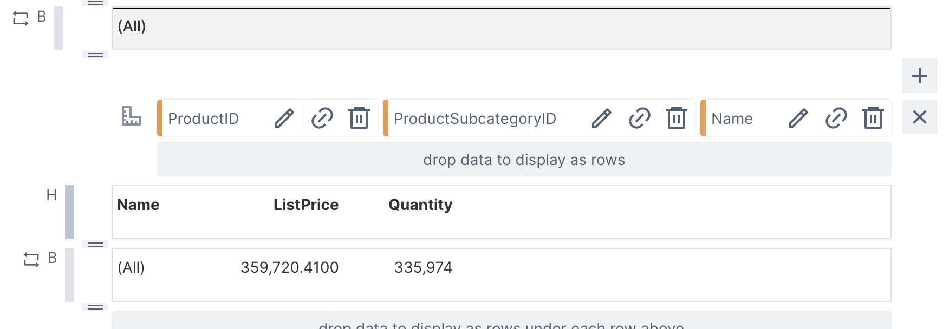The width and height of the screenshot is (949, 329).
Task: Select the ListPrice column header
Action: 305,205
